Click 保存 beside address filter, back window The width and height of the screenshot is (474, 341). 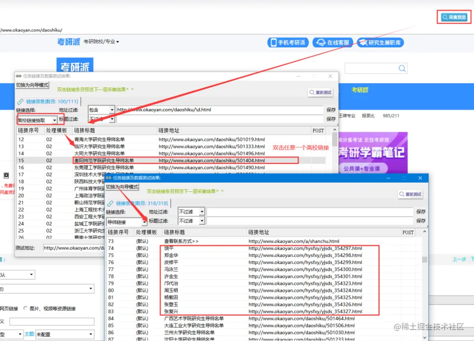coord(331,110)
